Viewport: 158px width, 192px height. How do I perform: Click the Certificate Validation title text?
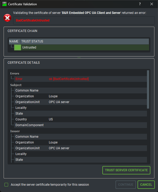tap(22, 4)
